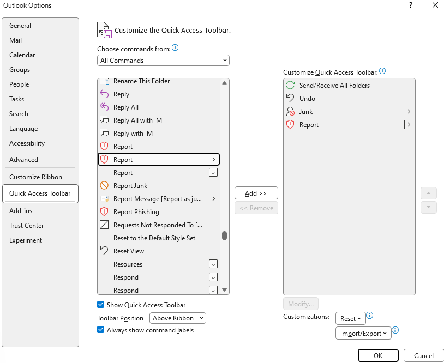This screenshot has width=444, height=363.
Task: Toggle Show Quick Access Toolbar checkbox
Action: tap(101, 305)
